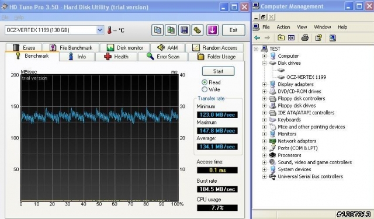The width and height of the screenshot is (374, 219).
Task: Click the up one level folder icon
Action: click(281, 37)
